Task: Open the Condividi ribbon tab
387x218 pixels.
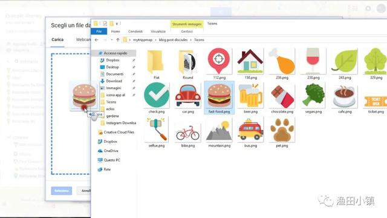Action: pyautogui.click(x=135, y=31)
